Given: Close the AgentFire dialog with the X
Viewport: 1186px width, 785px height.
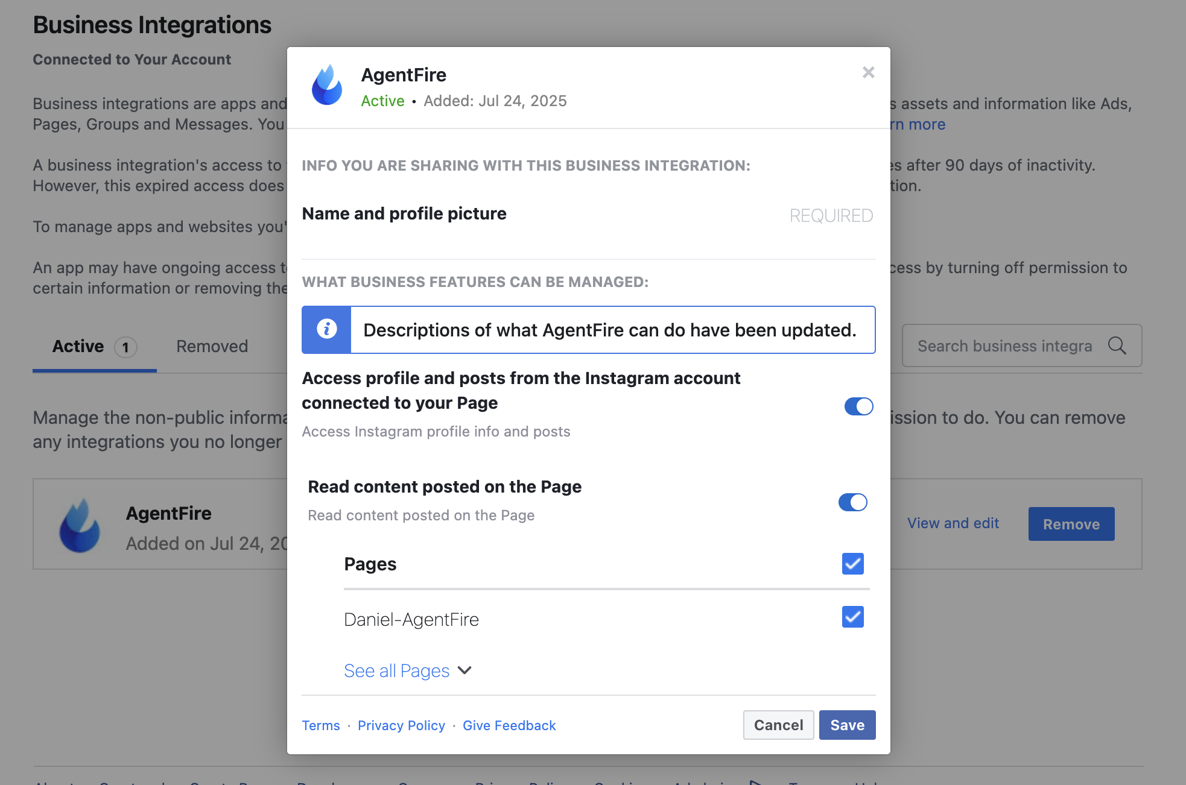Looking at the screenshot, I should (x=868, y=72).
